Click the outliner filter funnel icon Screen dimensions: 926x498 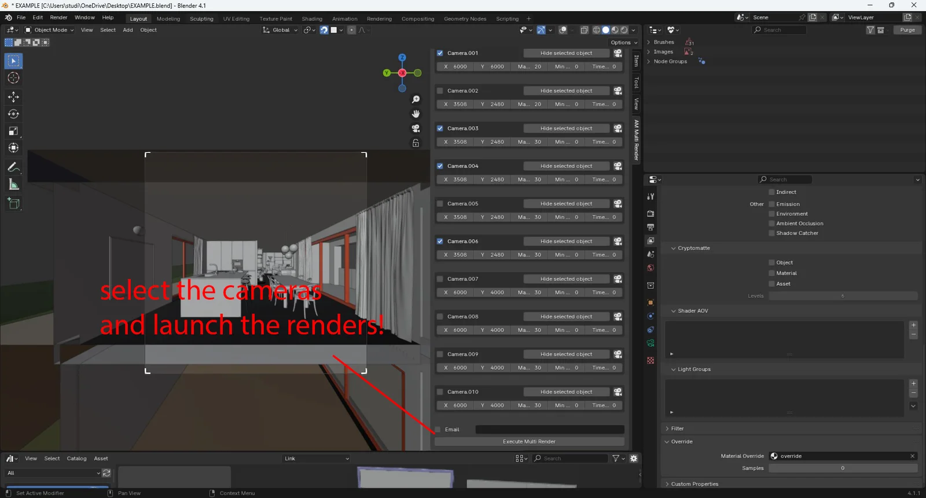tap(870, 30)
